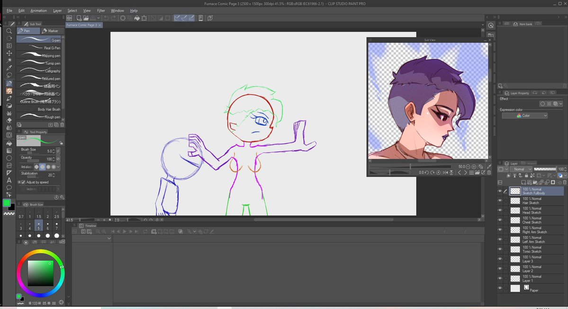
Task: Select the Fill bucket tool
Action: tap(9, 143)
